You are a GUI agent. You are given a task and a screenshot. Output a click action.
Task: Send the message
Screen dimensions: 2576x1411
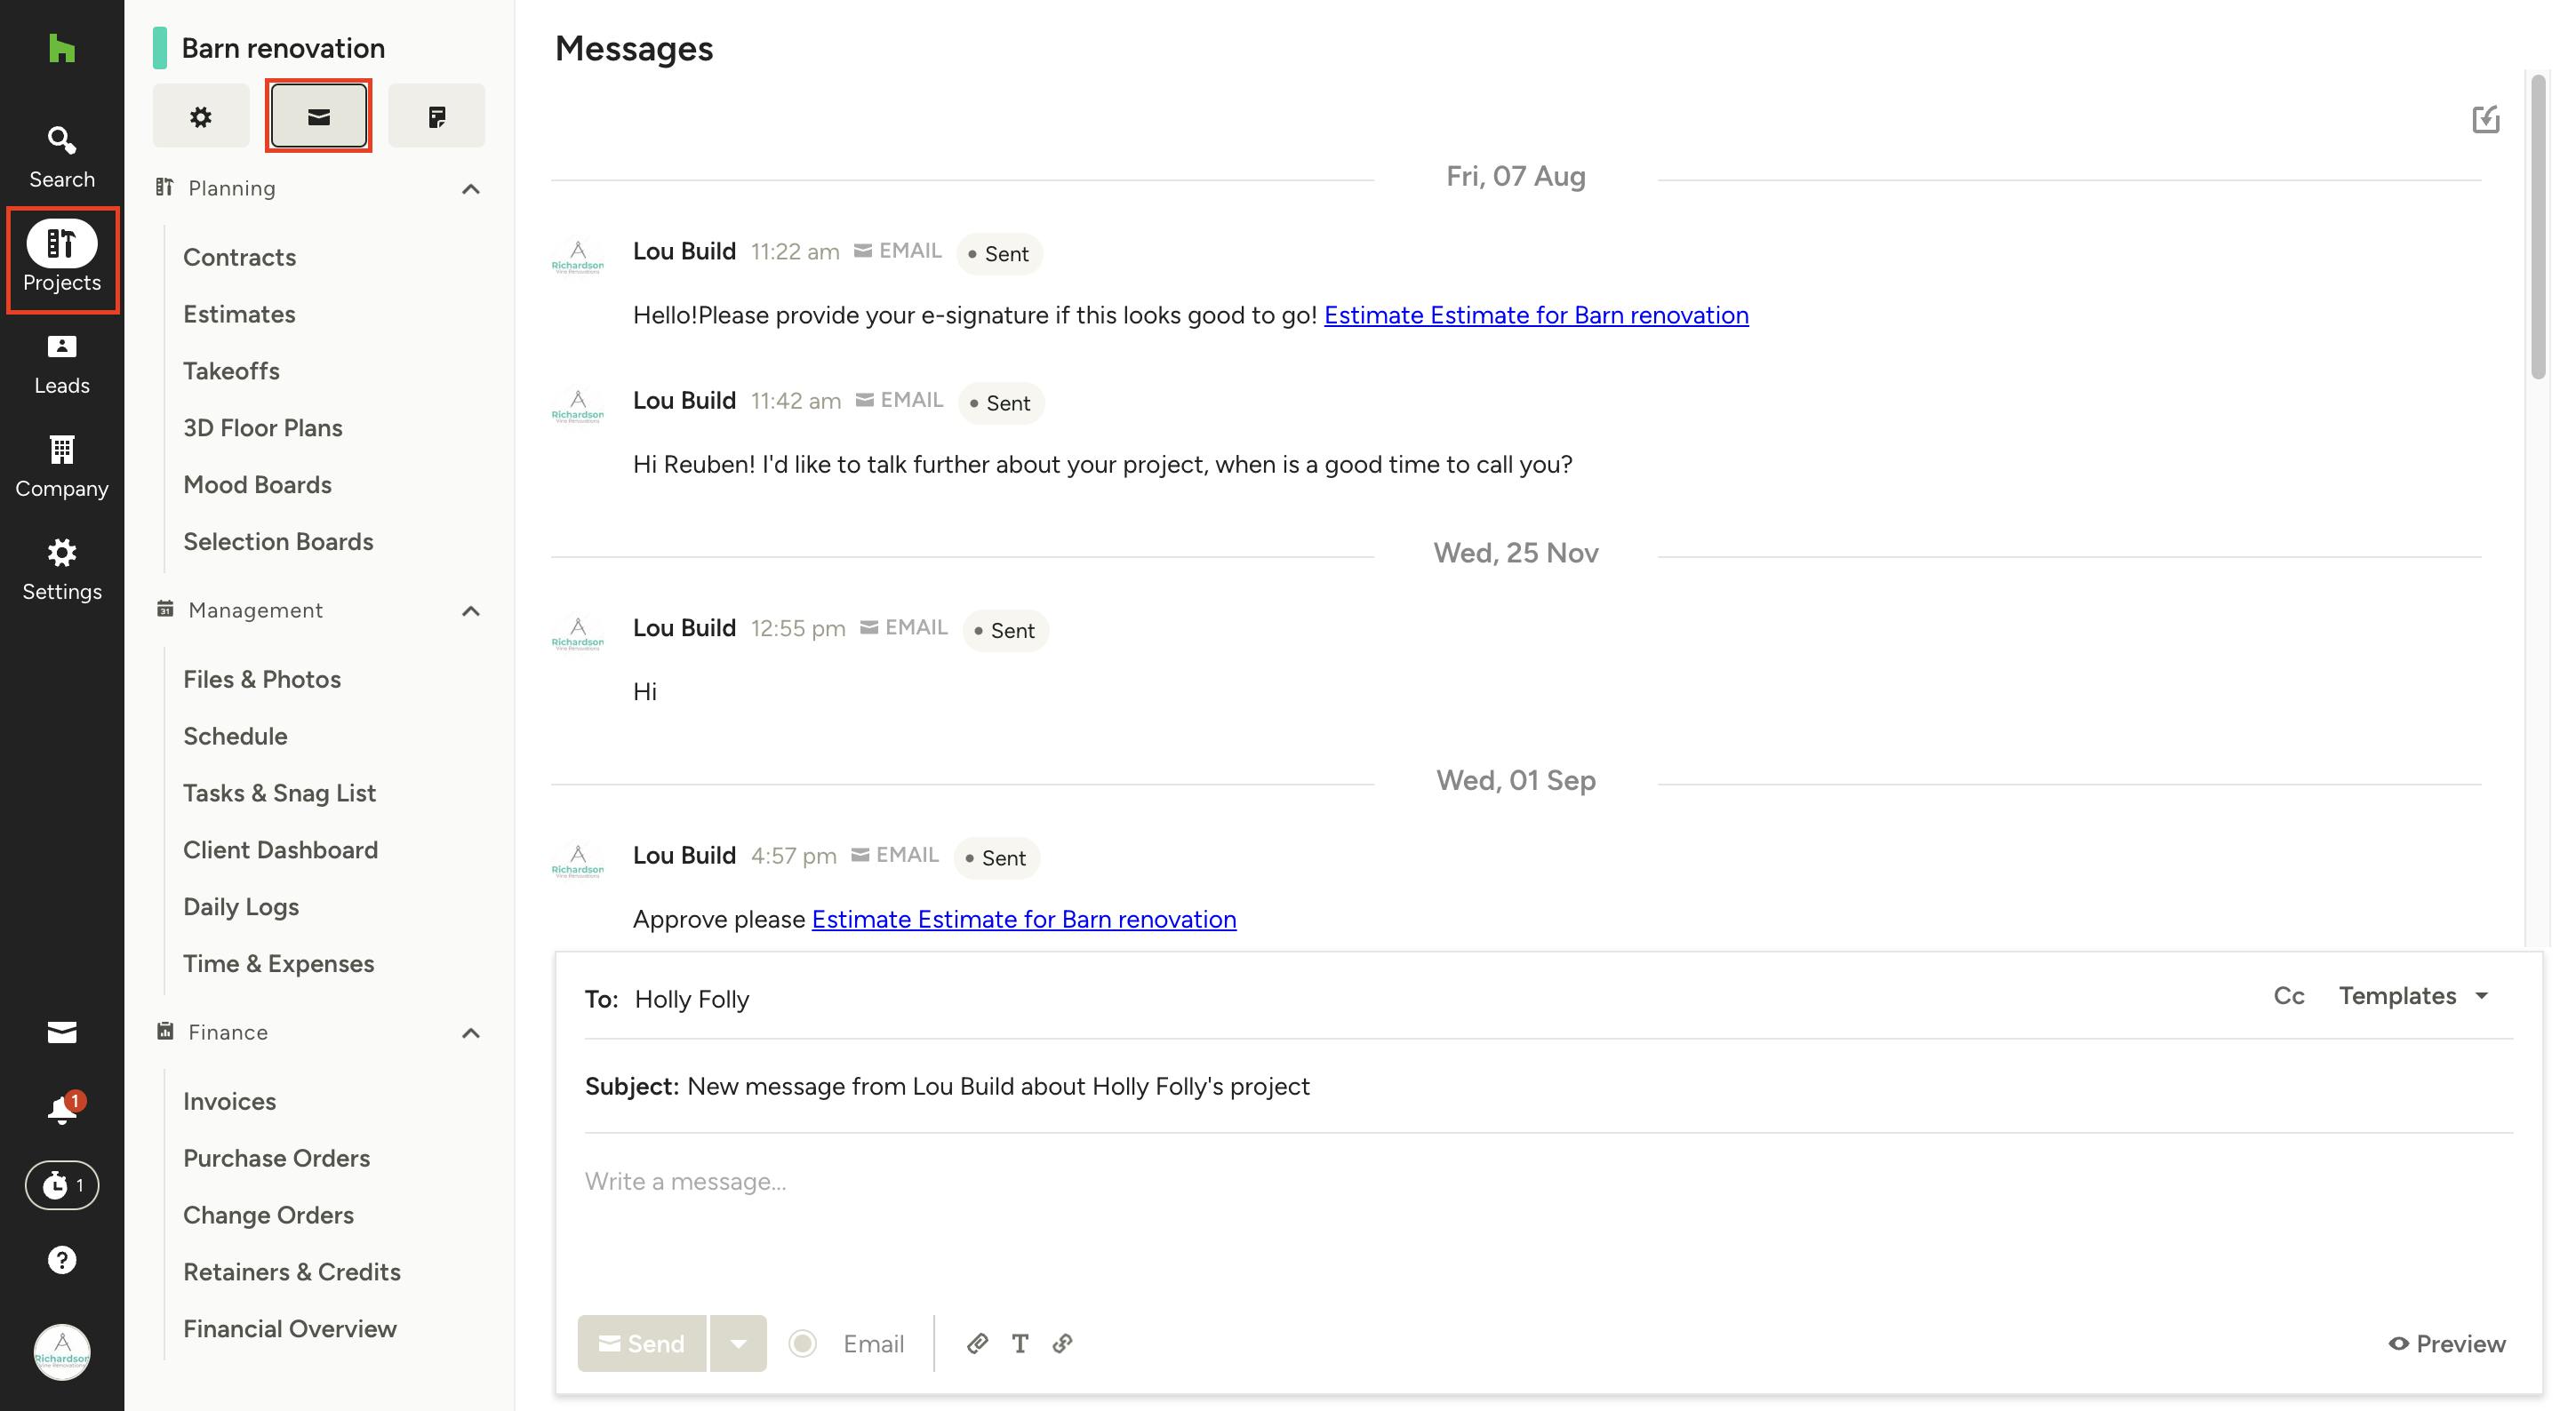point(642,1343)
